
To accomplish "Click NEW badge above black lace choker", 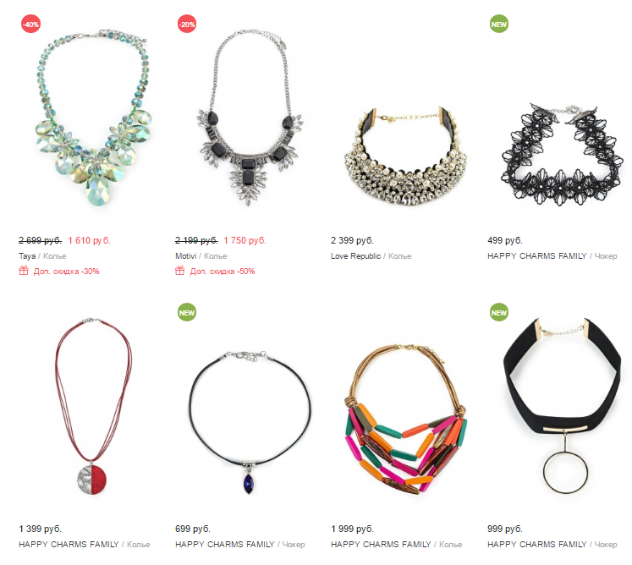I will (x=499, y=25).
